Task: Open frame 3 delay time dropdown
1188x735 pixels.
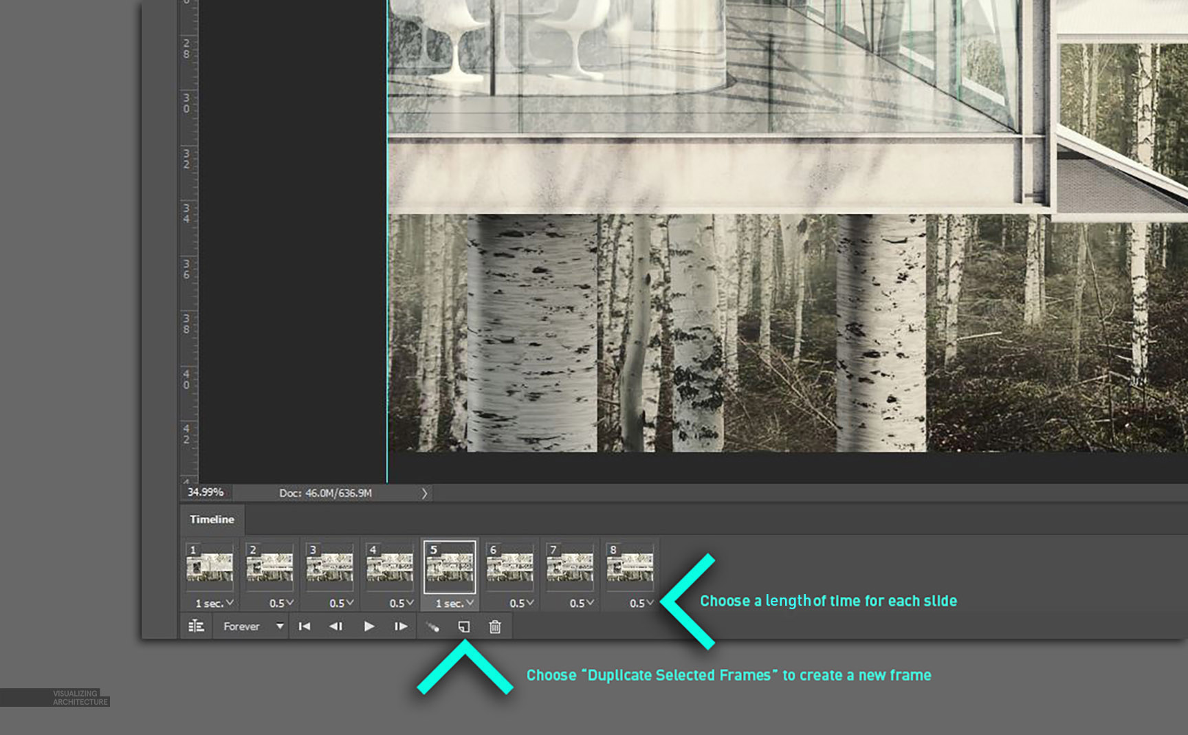Action: point(341,603)
